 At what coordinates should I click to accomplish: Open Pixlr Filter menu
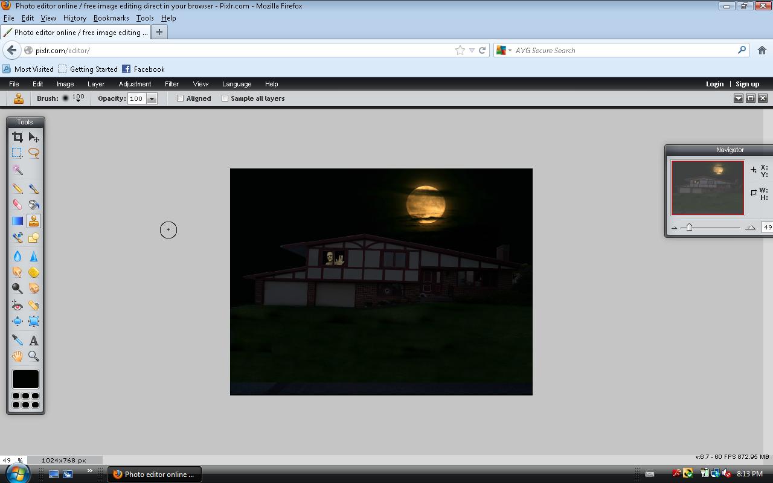pyautogui.click(x=172, y=84)
